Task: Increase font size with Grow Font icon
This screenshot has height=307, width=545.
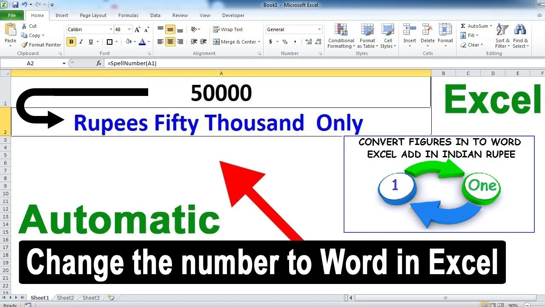Action: (x=137, y=29)
